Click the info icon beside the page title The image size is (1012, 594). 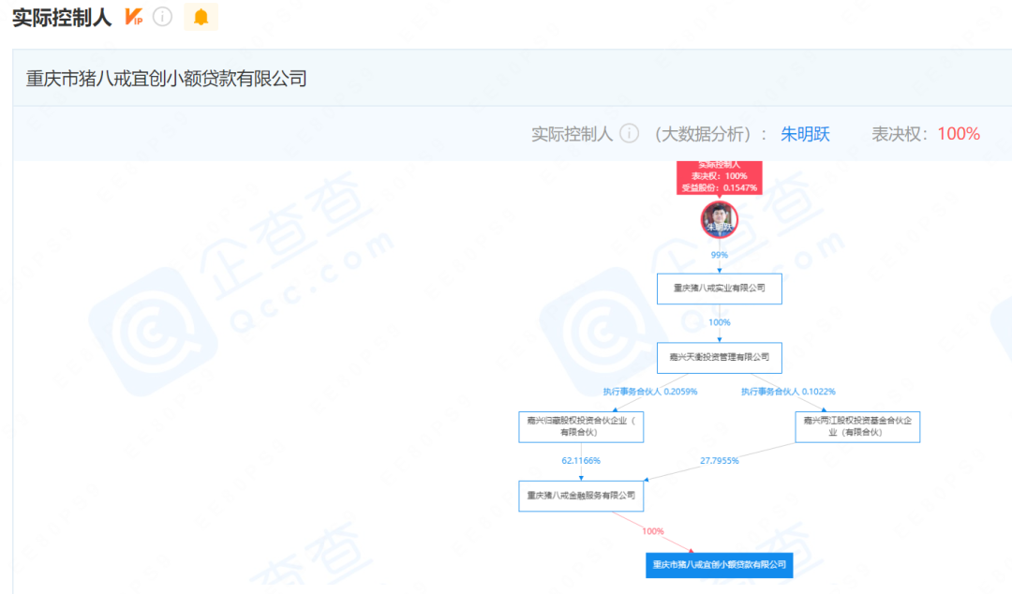click(162, 17)
